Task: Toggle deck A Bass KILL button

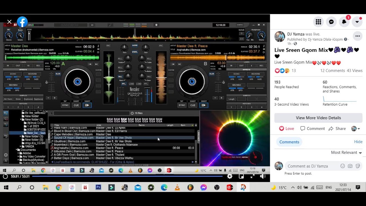Action: (x=120, y=77)
